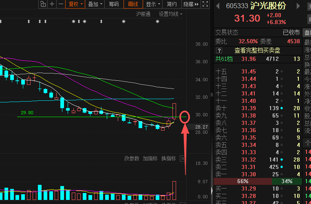Click the panel splitter grip handle
The height and width of the screenshot is (204, 311).
(x=212, y=95)
